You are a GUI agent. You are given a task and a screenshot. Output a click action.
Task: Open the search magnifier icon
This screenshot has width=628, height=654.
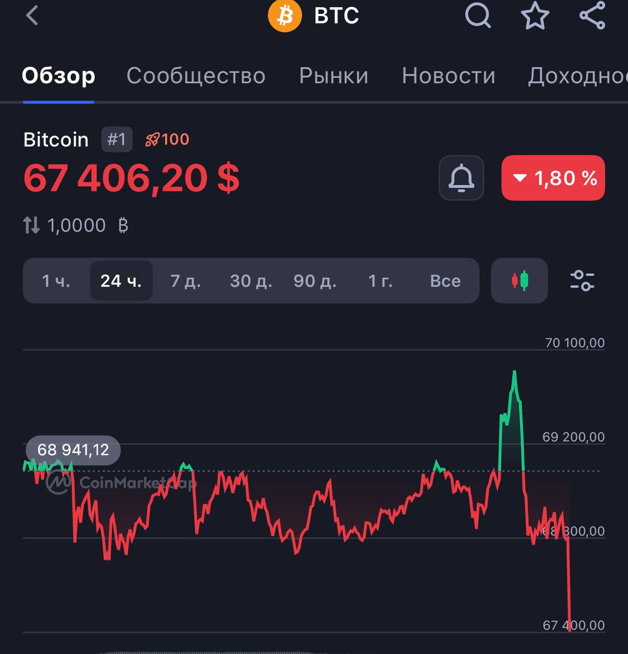tap(478, 15)
